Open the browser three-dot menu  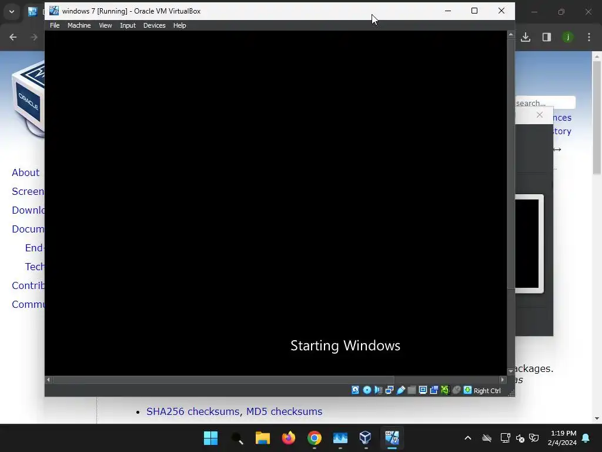589,37
